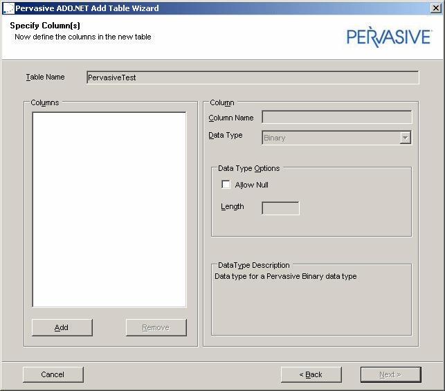Click the wizard icon in the title bar

coord(8,8)
